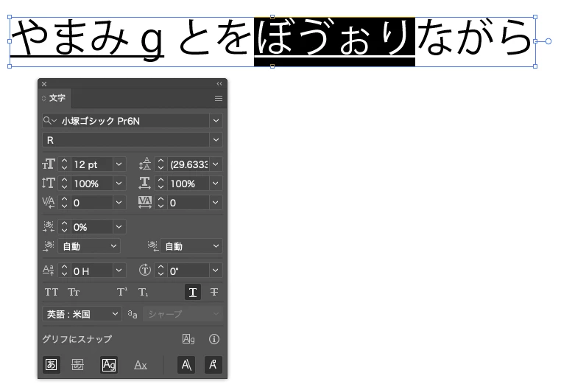Image resolution: width=561 pixels, height=387 pixels.
Task: Click the tracking VA icon
Action: pyautogui.click(x=144, y=203)
